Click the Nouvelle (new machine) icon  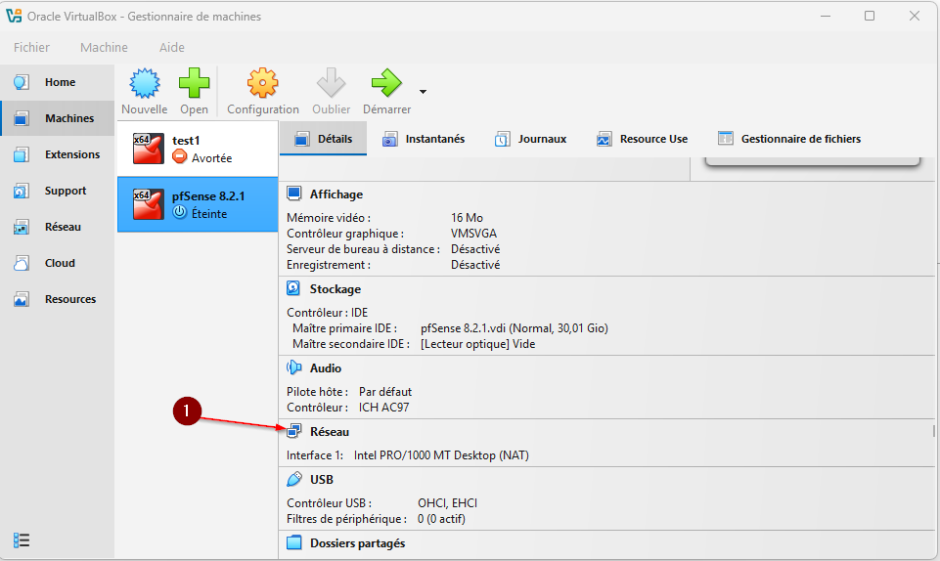(144, 84)
